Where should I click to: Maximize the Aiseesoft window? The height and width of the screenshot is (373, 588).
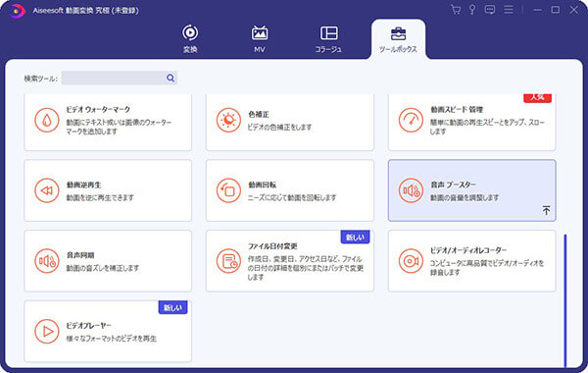click(x=556, y=10)
